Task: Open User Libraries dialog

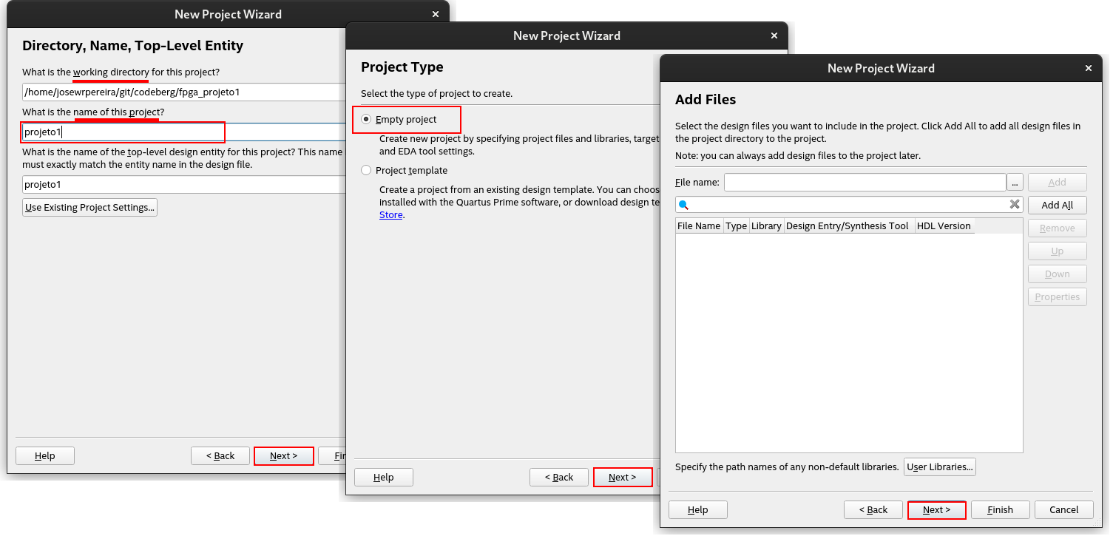Action: click(x=939, y=467)
